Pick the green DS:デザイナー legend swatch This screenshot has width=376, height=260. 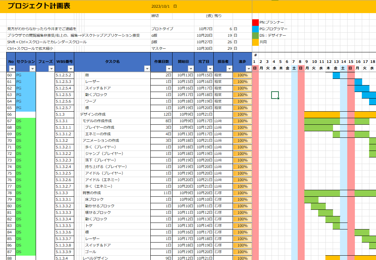click(x=255, y=36)
